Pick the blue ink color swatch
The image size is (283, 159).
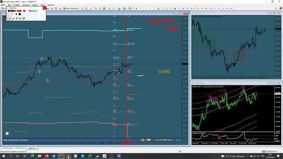tap(12, 11)
